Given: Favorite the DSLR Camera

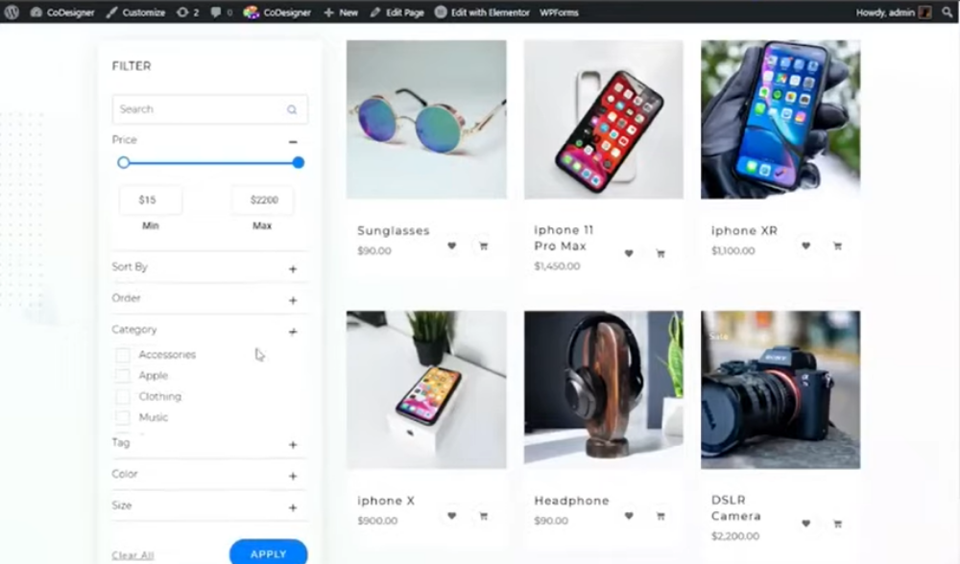Looking at the screenshot, I should tap(805, 524).
